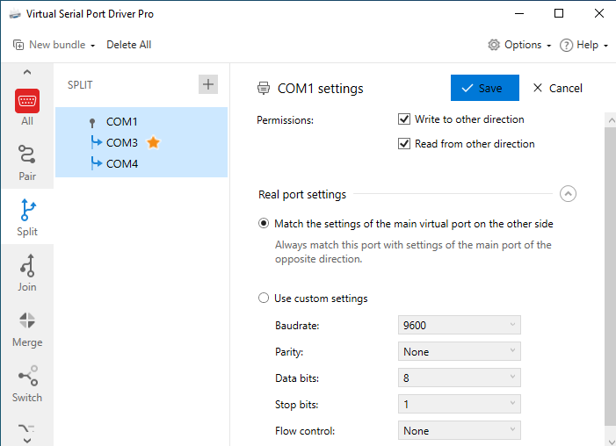616x446 pixels.
Task: Maximize the application window
Action: point(559,13)
